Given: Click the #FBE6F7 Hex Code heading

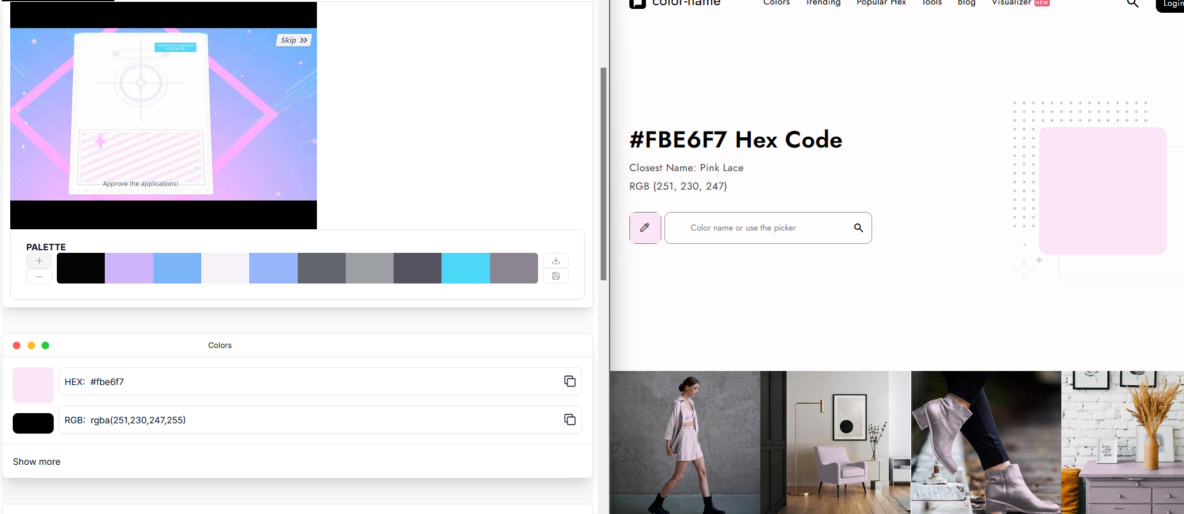Looking at the screenshot, I should coord(735,140).
